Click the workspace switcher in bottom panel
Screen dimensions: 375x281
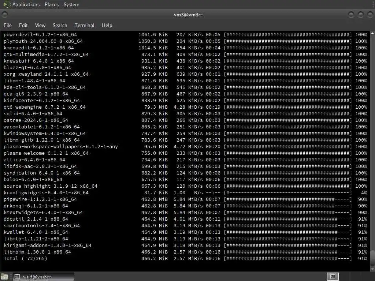(x=333, y=277)
